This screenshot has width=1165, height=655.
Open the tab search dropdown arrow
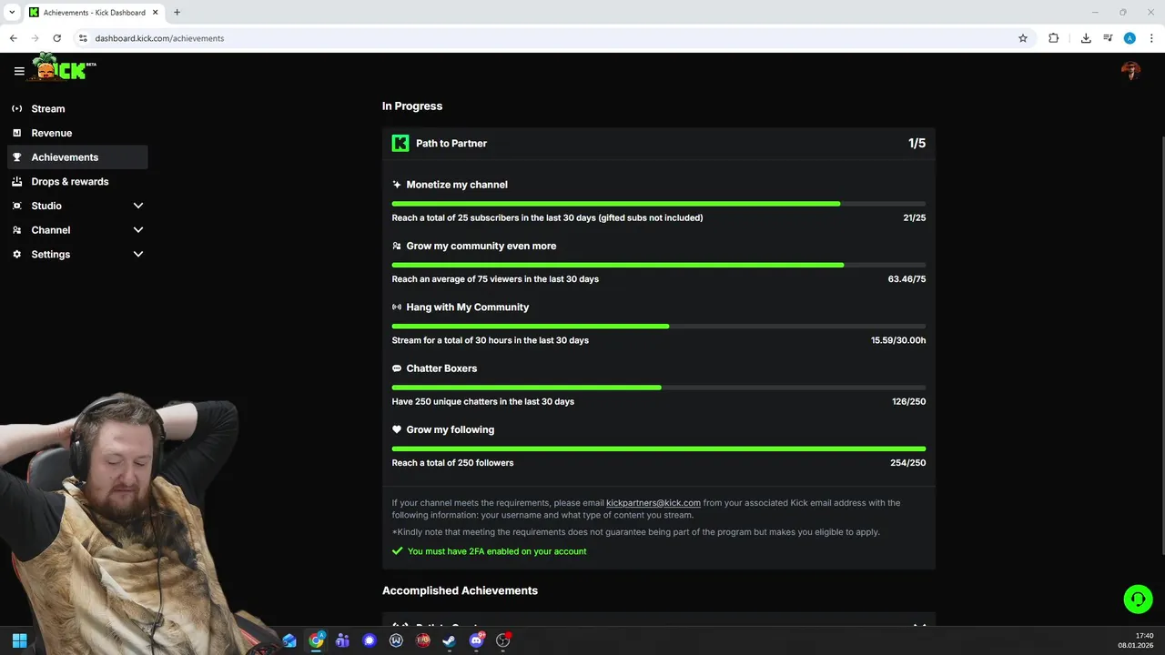click(11, 13)
